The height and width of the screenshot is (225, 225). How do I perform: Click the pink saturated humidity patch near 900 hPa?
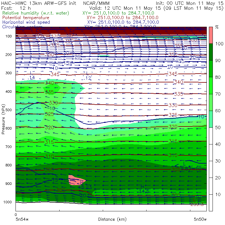76,180
